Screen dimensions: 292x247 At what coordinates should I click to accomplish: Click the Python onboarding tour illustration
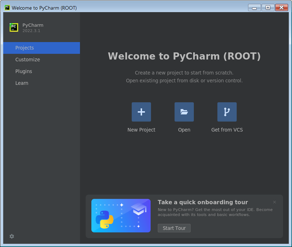pos(121,216)
